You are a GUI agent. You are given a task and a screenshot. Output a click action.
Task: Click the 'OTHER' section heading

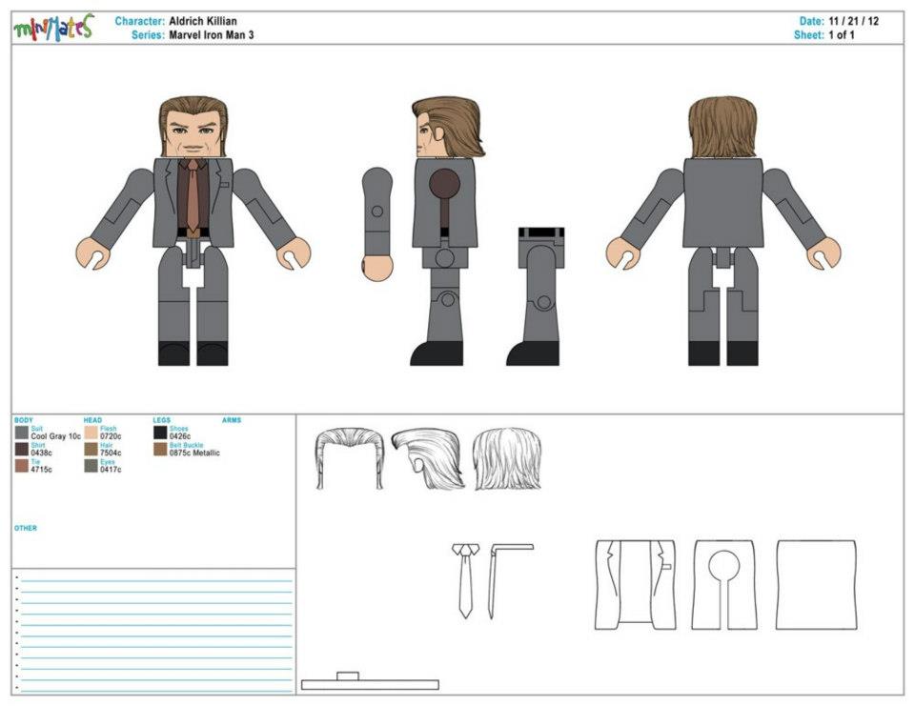click(x=26, y=528)
